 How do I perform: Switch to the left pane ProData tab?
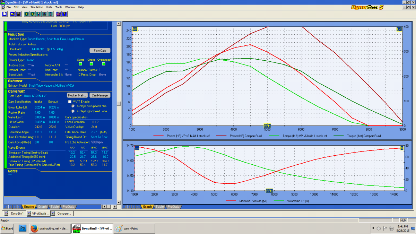[69, 207]
